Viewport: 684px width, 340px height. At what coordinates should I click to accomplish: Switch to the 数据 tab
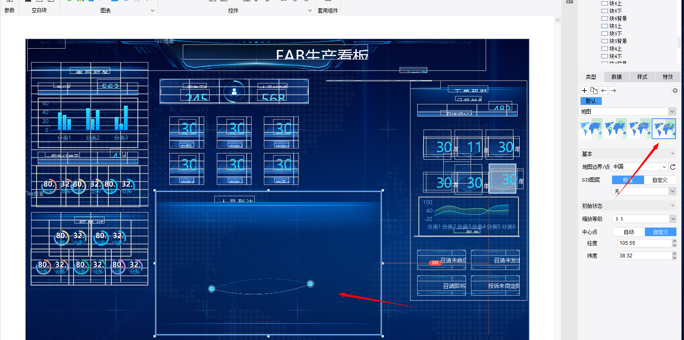[x=617, y=77]
